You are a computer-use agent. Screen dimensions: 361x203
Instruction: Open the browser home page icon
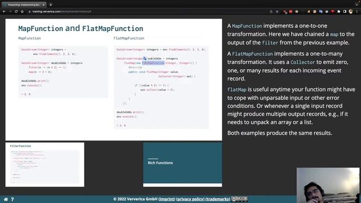pyautogui.click(x=22, y=11)
